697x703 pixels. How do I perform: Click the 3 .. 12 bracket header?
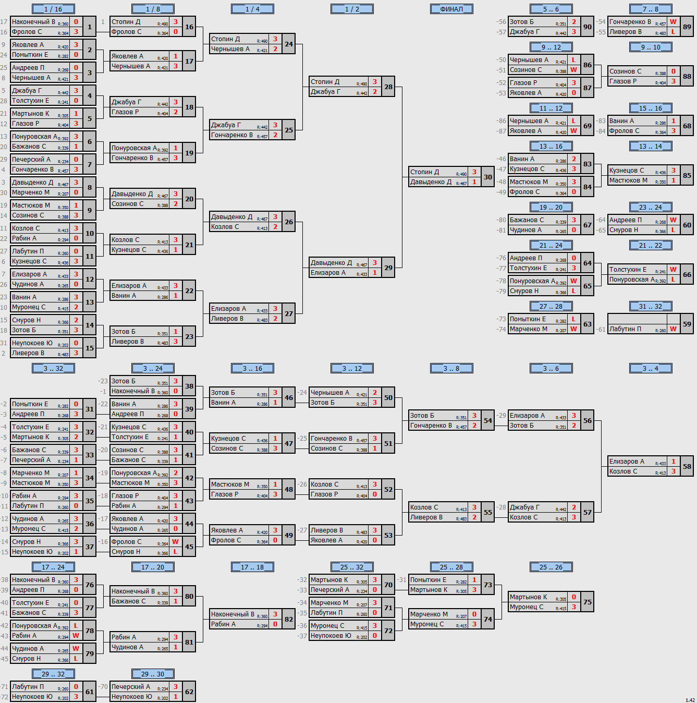352,368
